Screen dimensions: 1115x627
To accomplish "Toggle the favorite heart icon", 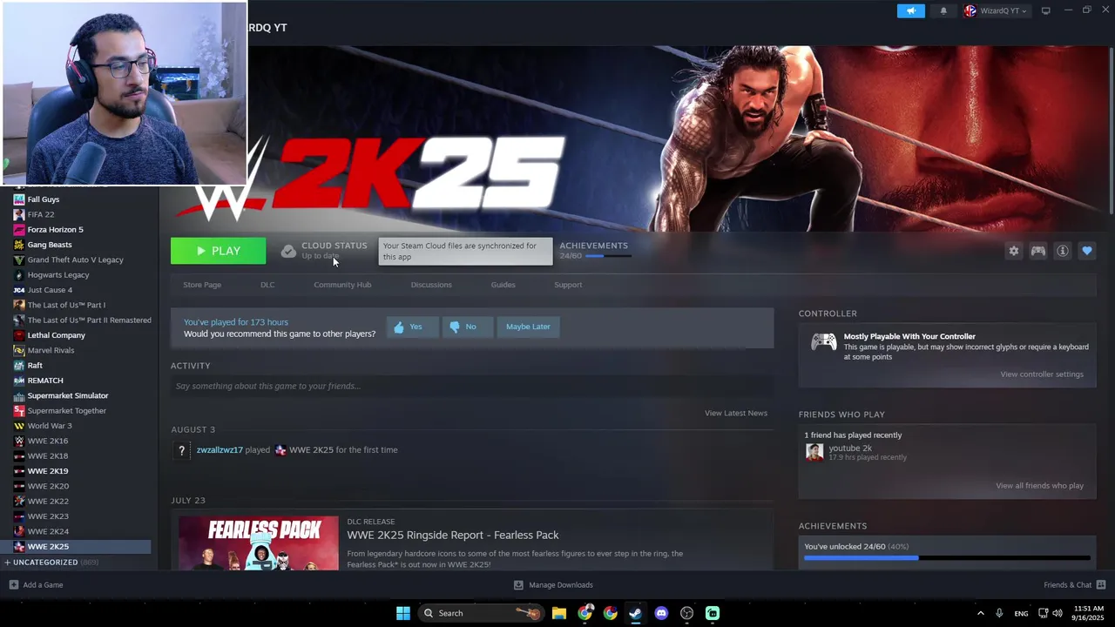I will (1087, 251).
